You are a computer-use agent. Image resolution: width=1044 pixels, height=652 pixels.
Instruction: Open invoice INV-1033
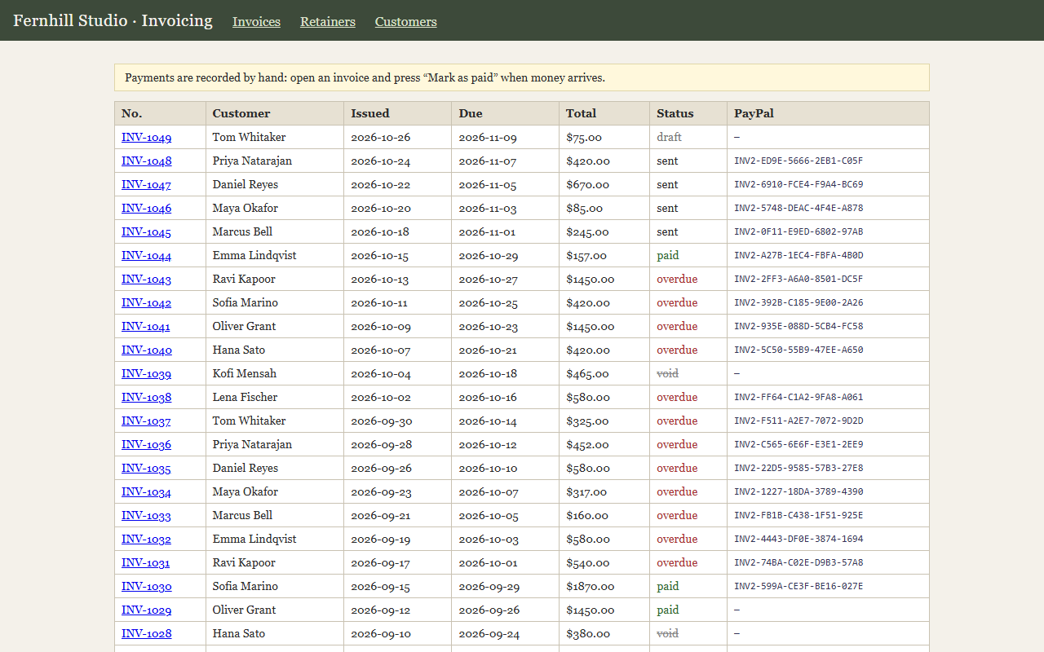[x=147, y=516]
